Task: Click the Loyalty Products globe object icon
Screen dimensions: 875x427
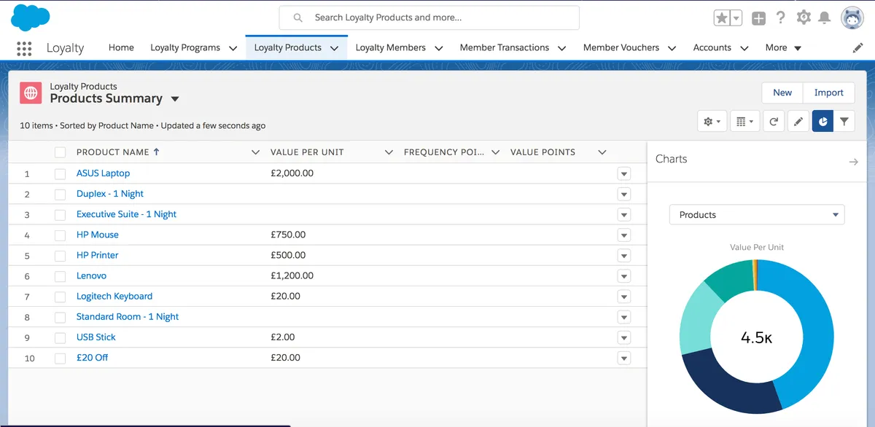Action: 31,93
